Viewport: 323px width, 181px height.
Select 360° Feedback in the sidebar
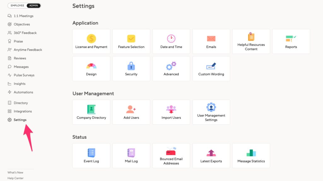[25, 33]
